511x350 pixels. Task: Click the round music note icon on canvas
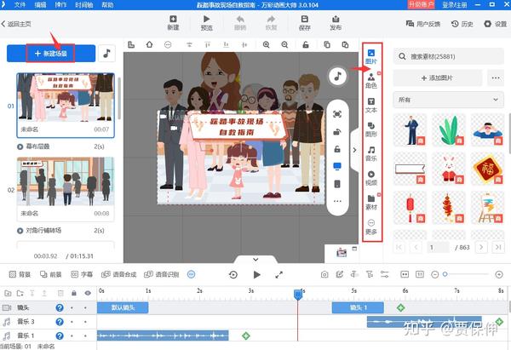(x=337, y=77)
